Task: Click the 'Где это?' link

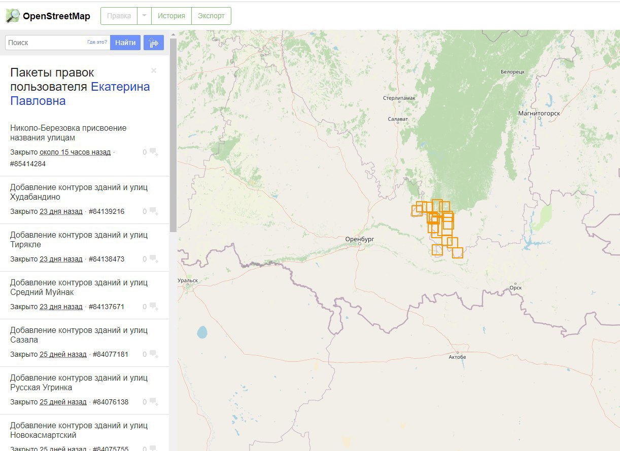Action: pos(97,43)
